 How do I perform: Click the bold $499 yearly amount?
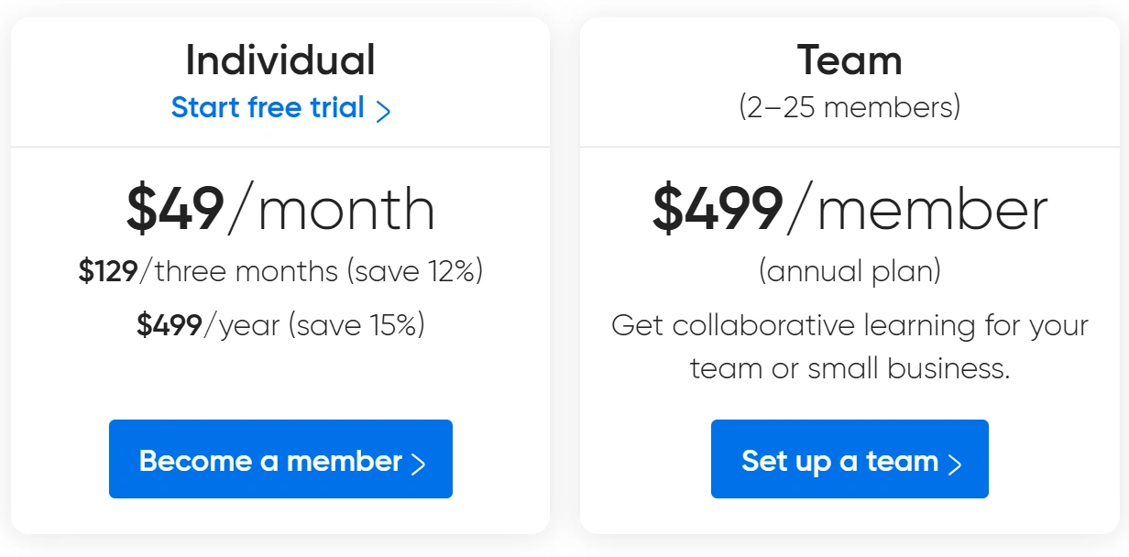[170, 325]
